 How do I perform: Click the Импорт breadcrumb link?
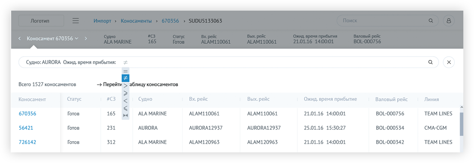102,21
